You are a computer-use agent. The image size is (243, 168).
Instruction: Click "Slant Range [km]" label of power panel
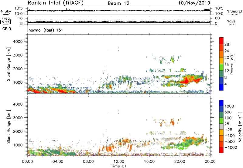pos(9,64)
